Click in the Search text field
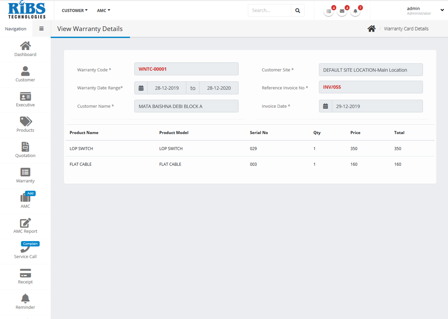The height and width of the screenshot is (319, 448). click(x=269, y=11)
